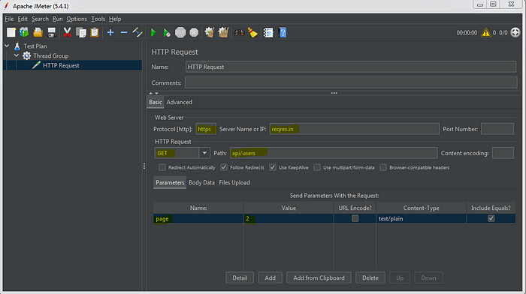This screenshot has width=526, height=294.
Task: Click the Paste clipboard icon
Action: coord(95,32)
